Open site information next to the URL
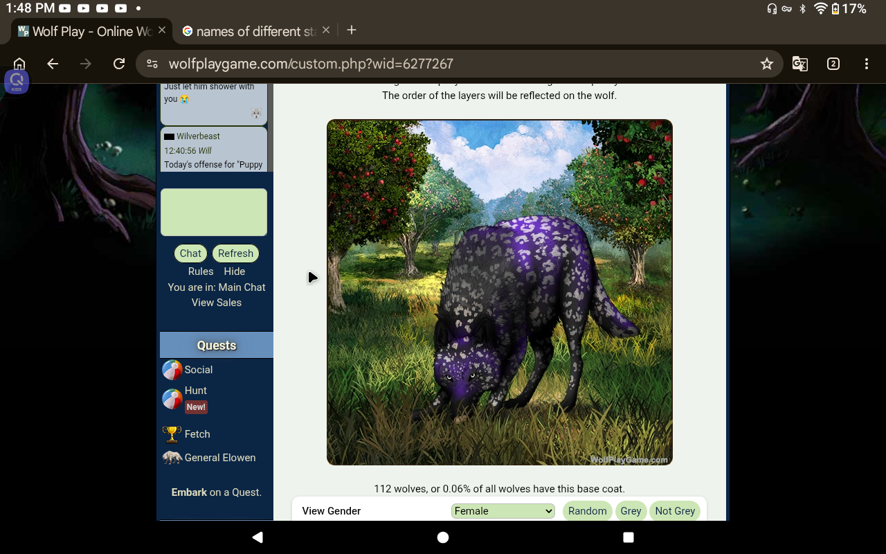886x554 pixels. pyautogui.click(x=152, y=64)
